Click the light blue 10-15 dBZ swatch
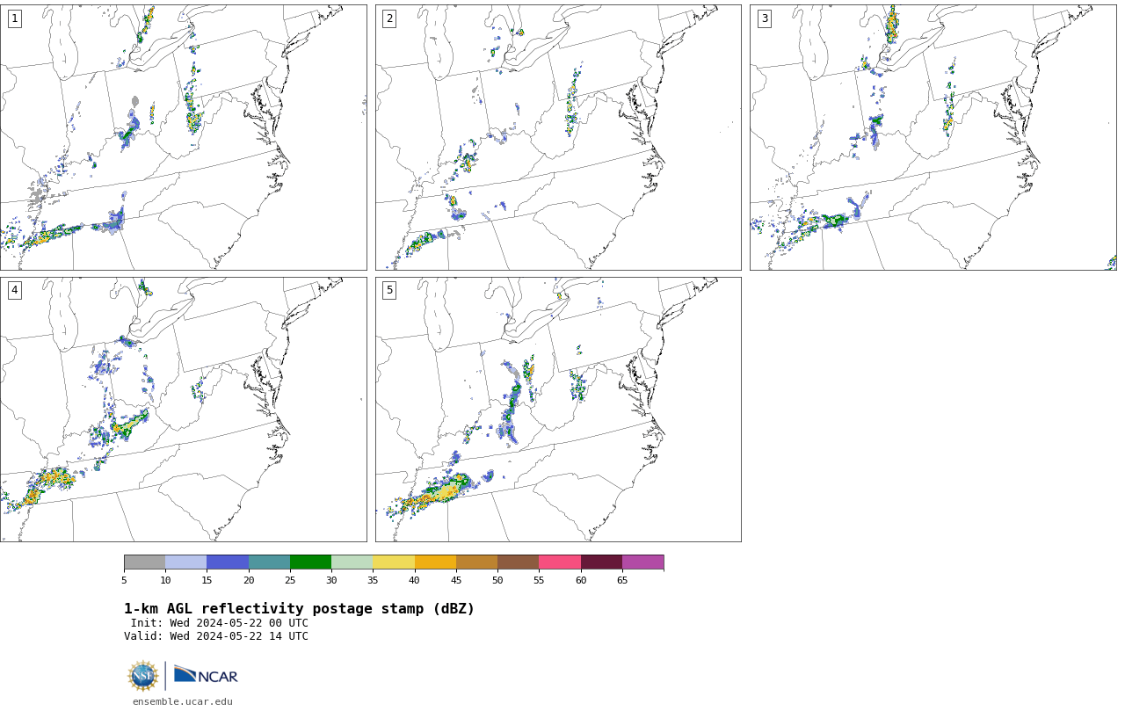This screenshot has height=711, width=1125. click(x=186, y=562)
